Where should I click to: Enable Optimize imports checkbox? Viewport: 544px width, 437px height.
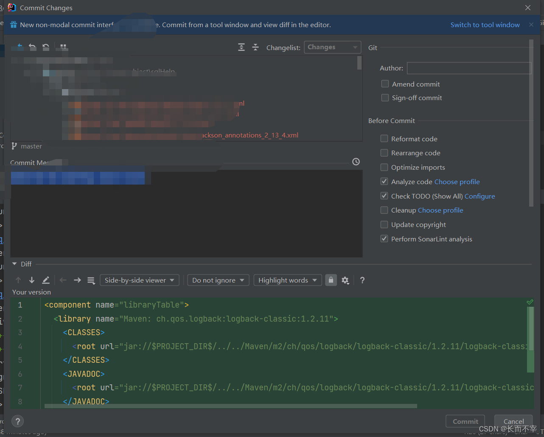click(x=384, y=167)
